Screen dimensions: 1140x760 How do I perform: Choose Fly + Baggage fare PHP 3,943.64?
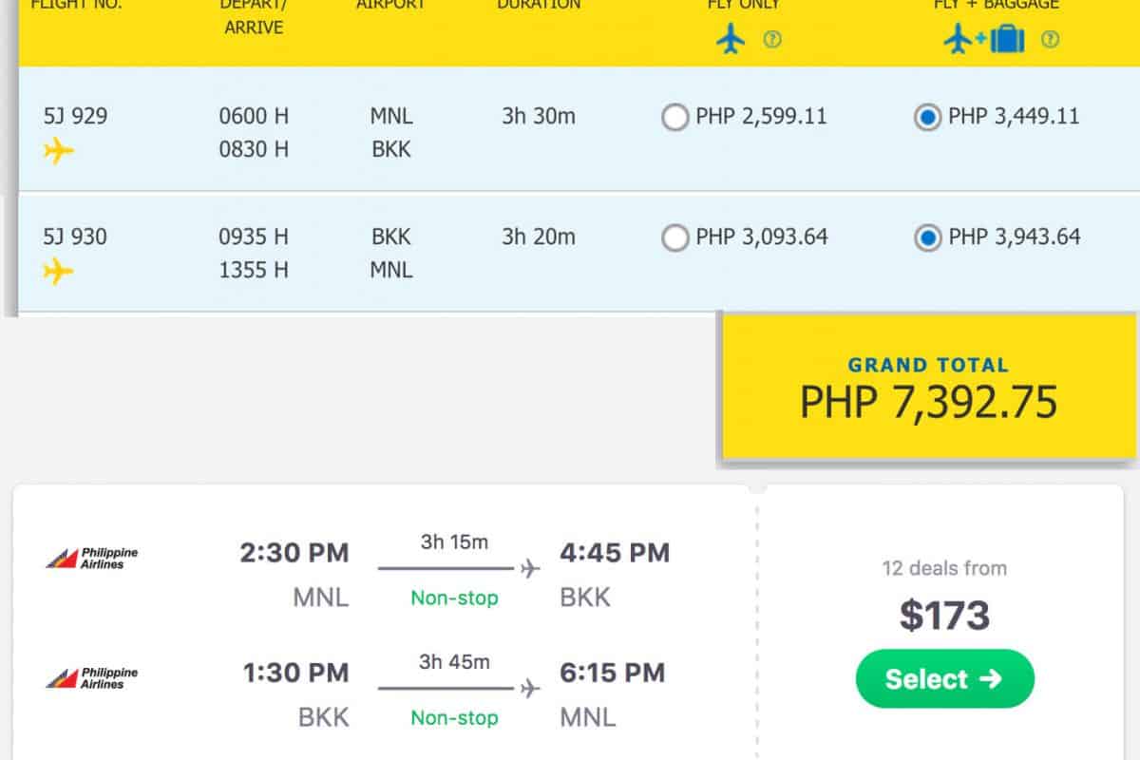pyautogui.click(x=927, y=237)
